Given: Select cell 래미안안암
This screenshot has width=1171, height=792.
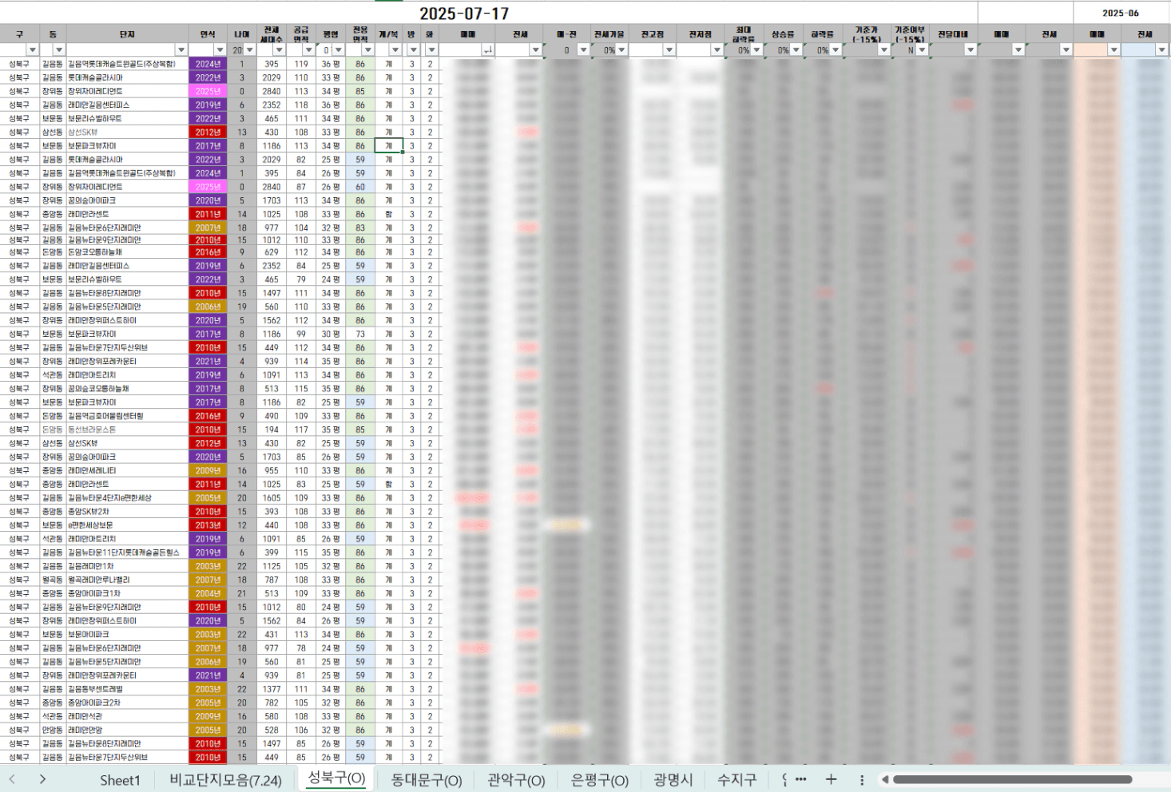Looking at the screenshot, I should (127, 730).
